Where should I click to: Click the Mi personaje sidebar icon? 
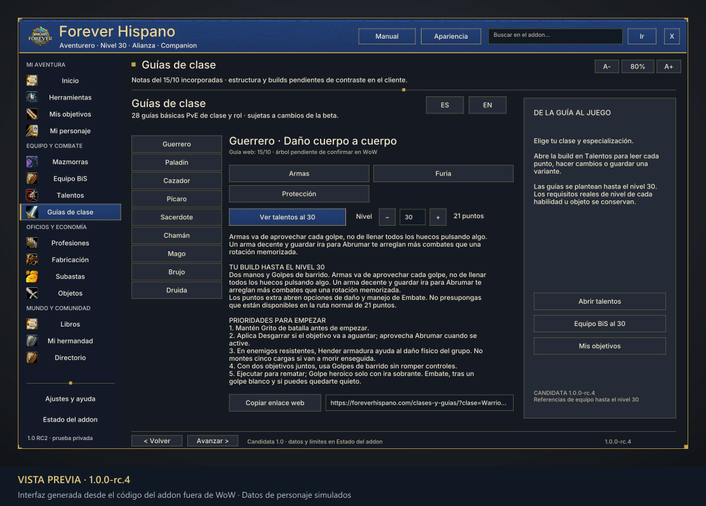point(32,131)
